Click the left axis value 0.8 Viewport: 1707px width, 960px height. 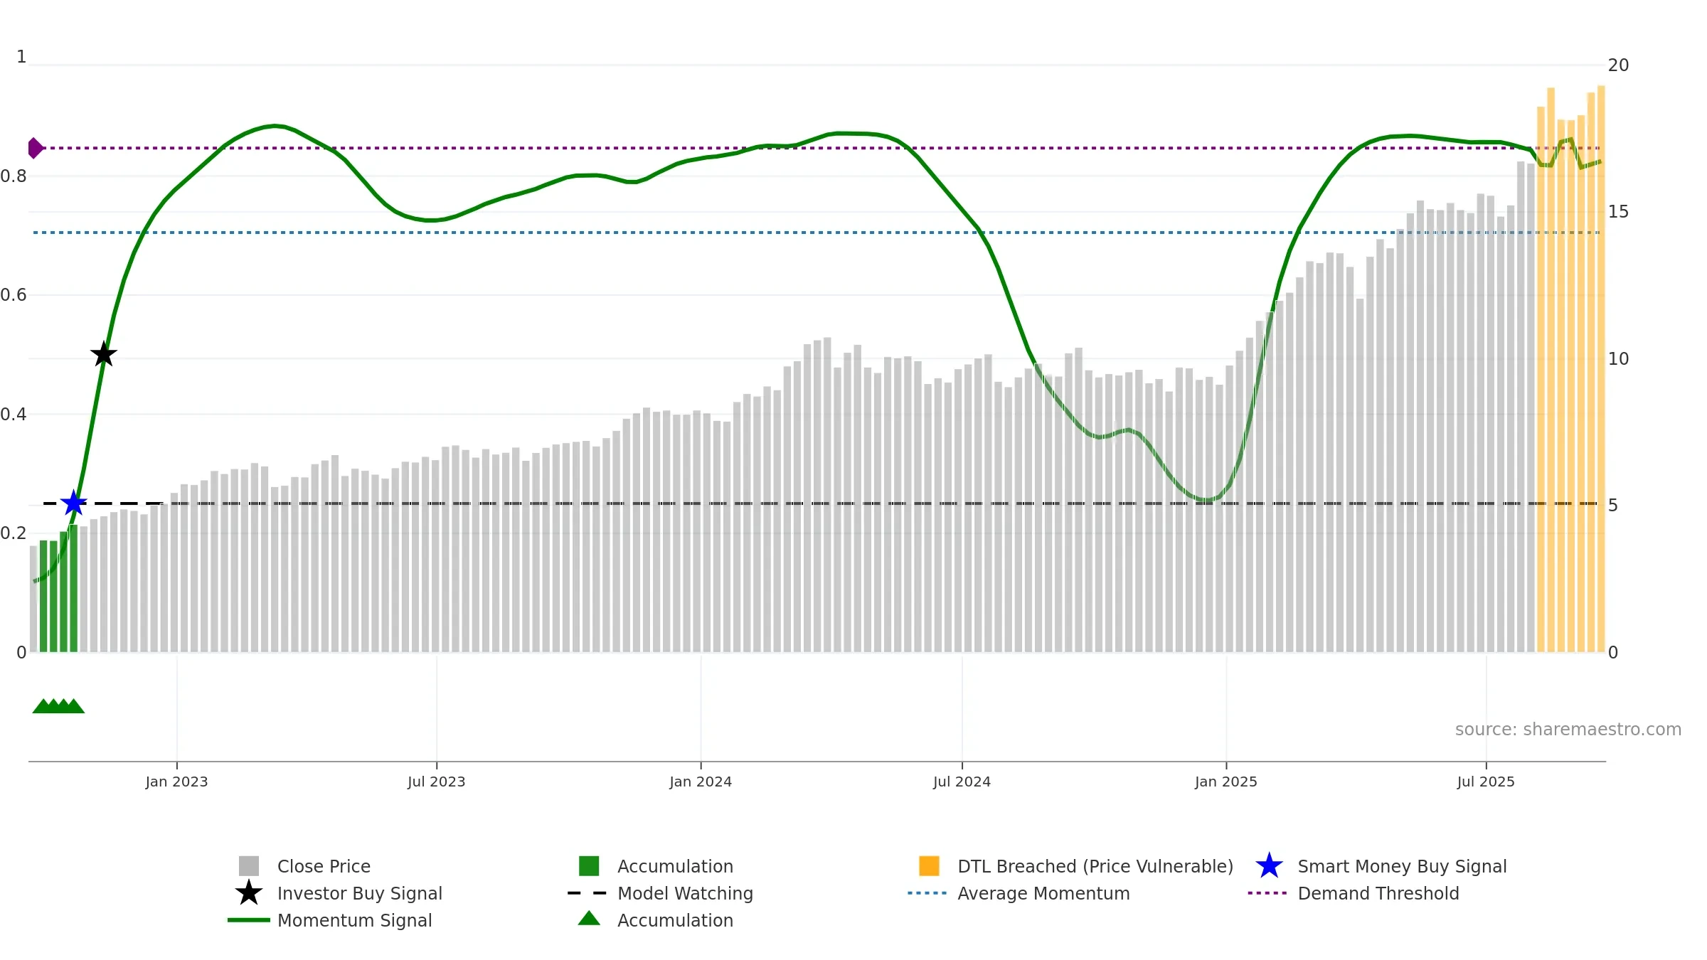(x=14, y=176)
